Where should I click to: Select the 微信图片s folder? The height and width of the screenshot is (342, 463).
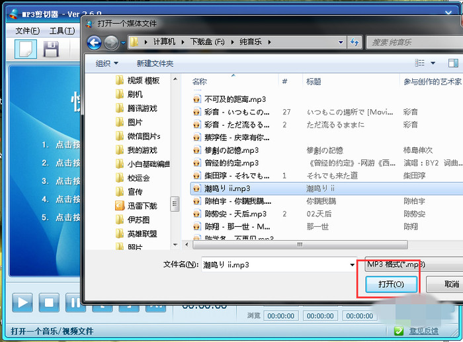138,136
